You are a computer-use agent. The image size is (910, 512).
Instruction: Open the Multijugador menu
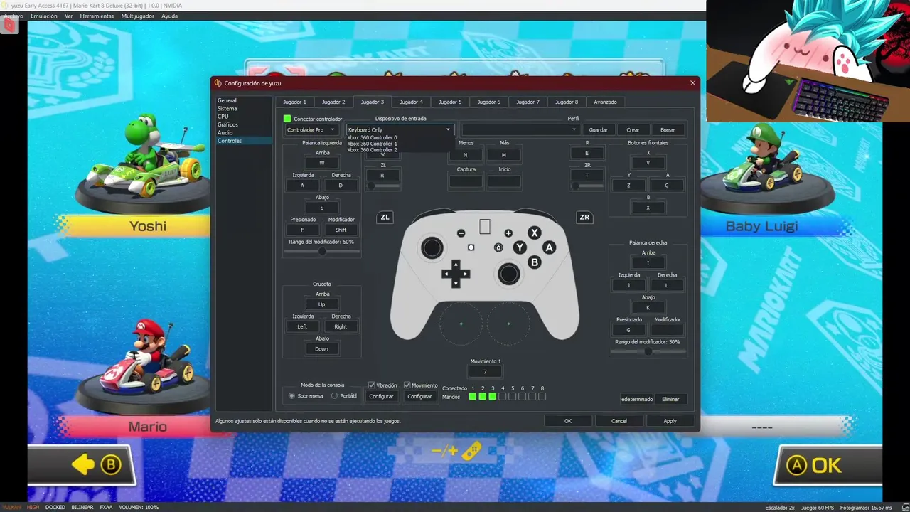click(138, 16)
